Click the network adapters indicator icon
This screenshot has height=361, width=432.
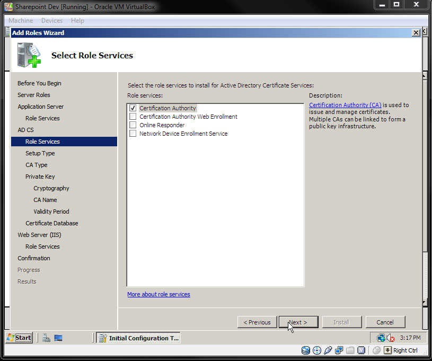(x=339, y=350)
